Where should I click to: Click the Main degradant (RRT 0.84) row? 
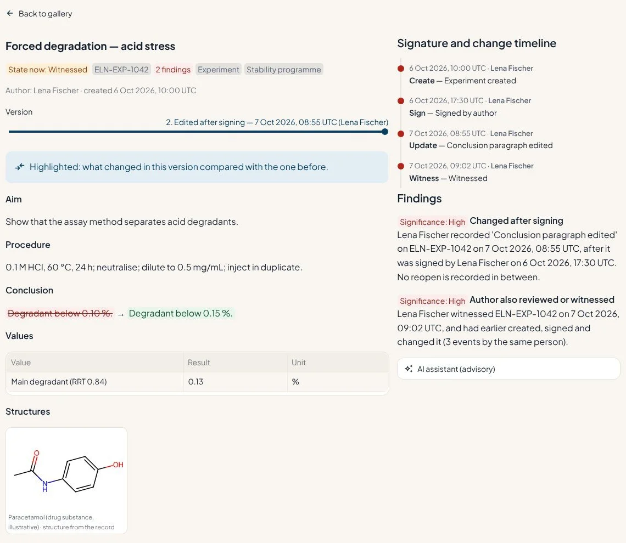(197, 382)
